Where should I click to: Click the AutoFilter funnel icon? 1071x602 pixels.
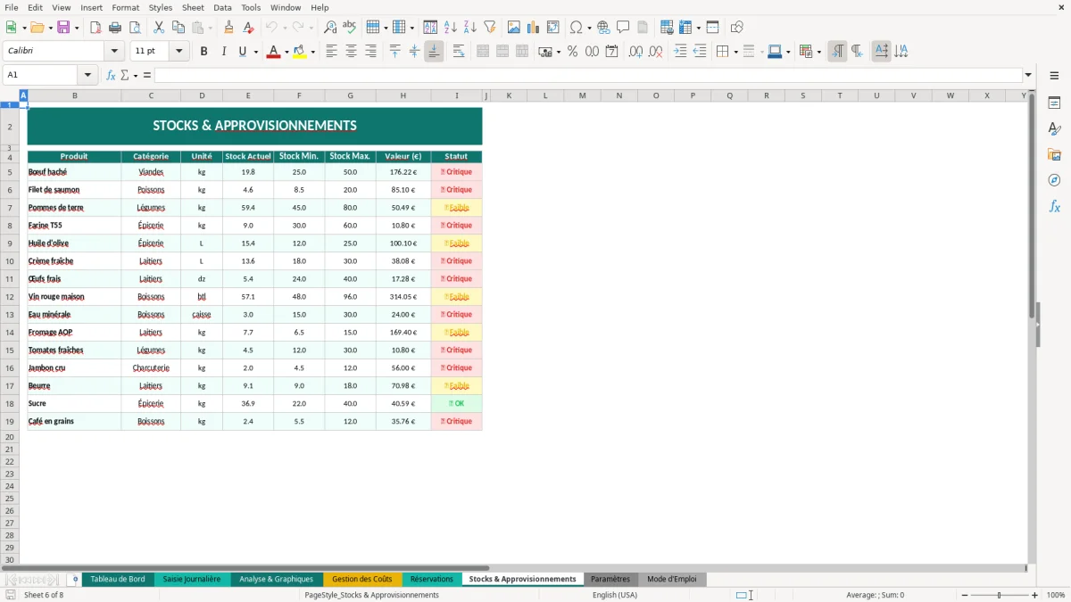490,28
